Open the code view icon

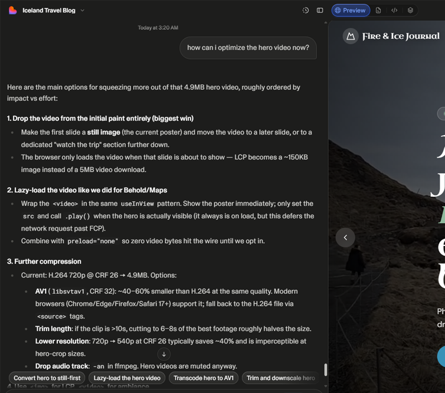[x=394, y=11]
